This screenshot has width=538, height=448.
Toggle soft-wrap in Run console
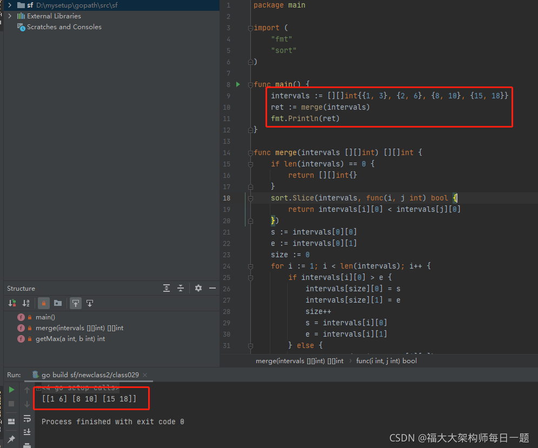click(27, 418)
